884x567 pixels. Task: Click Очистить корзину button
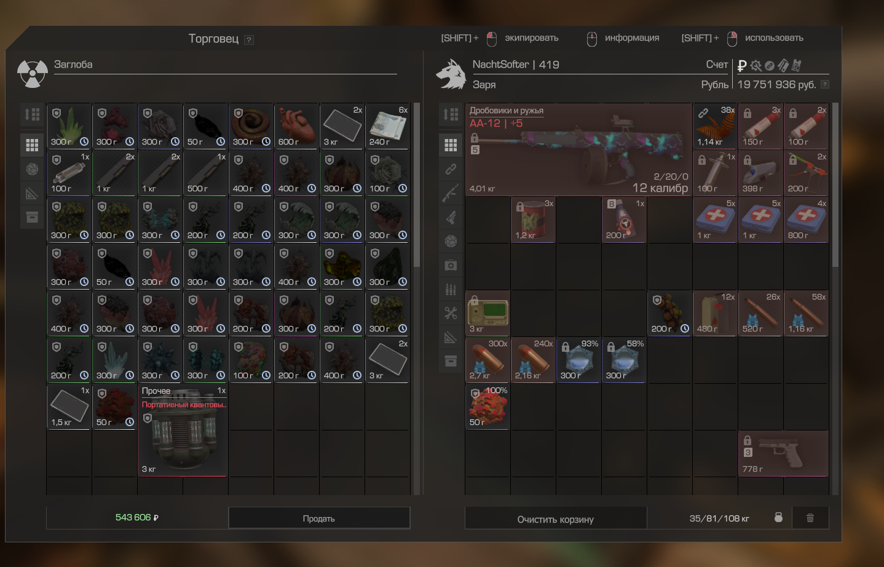pos(556,519)
